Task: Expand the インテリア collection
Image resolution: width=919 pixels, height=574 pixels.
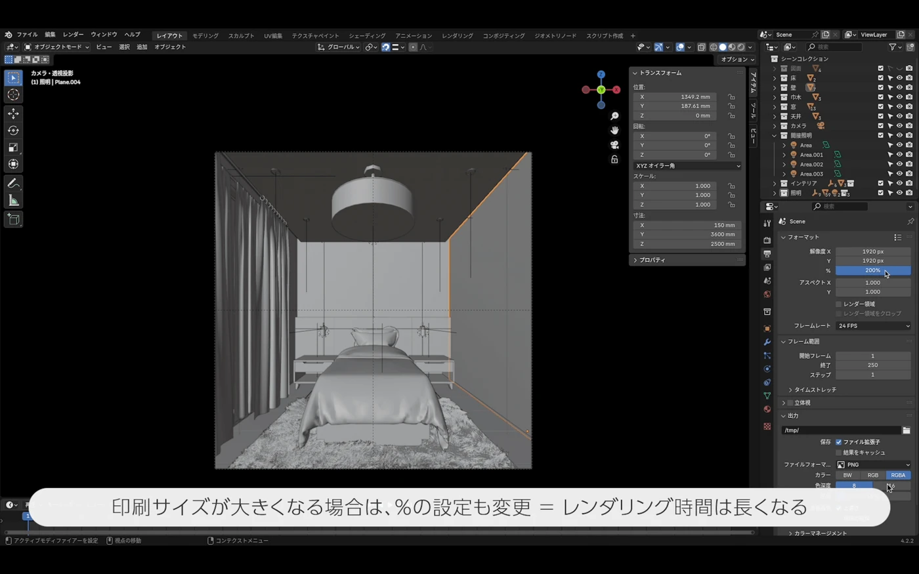Action: coord(775,184)
